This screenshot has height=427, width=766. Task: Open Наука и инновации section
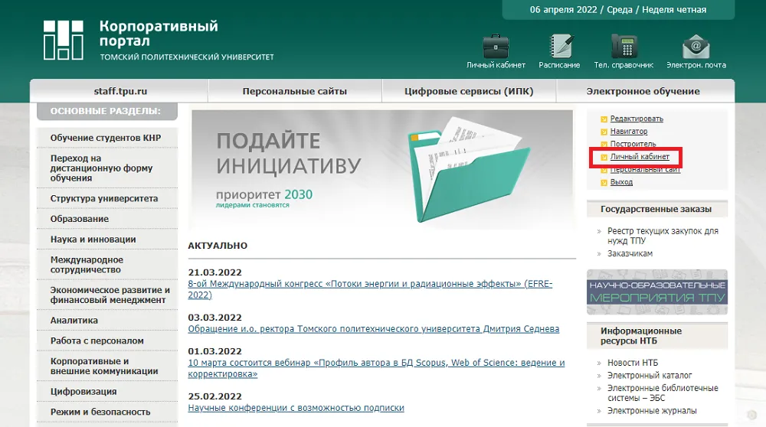pyautogui.click(x=107, y=240)
